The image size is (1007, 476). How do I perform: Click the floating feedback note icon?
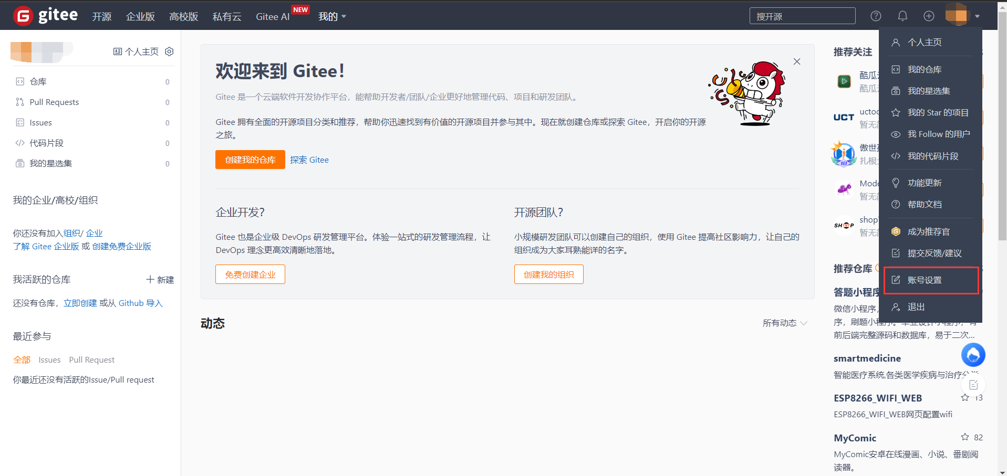point(973,385)
